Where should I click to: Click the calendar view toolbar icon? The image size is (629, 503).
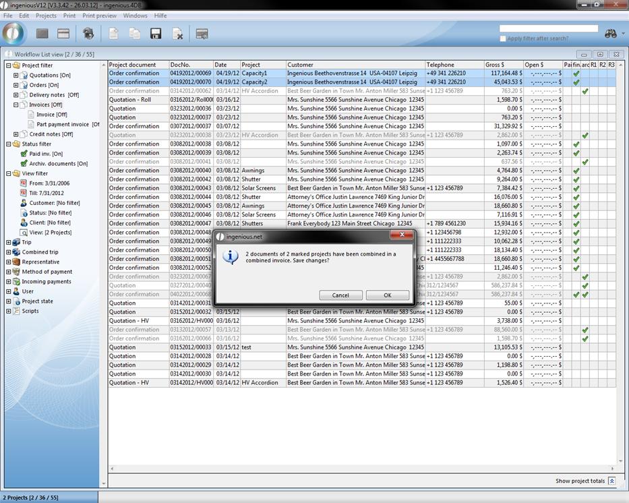click(63, 34)
